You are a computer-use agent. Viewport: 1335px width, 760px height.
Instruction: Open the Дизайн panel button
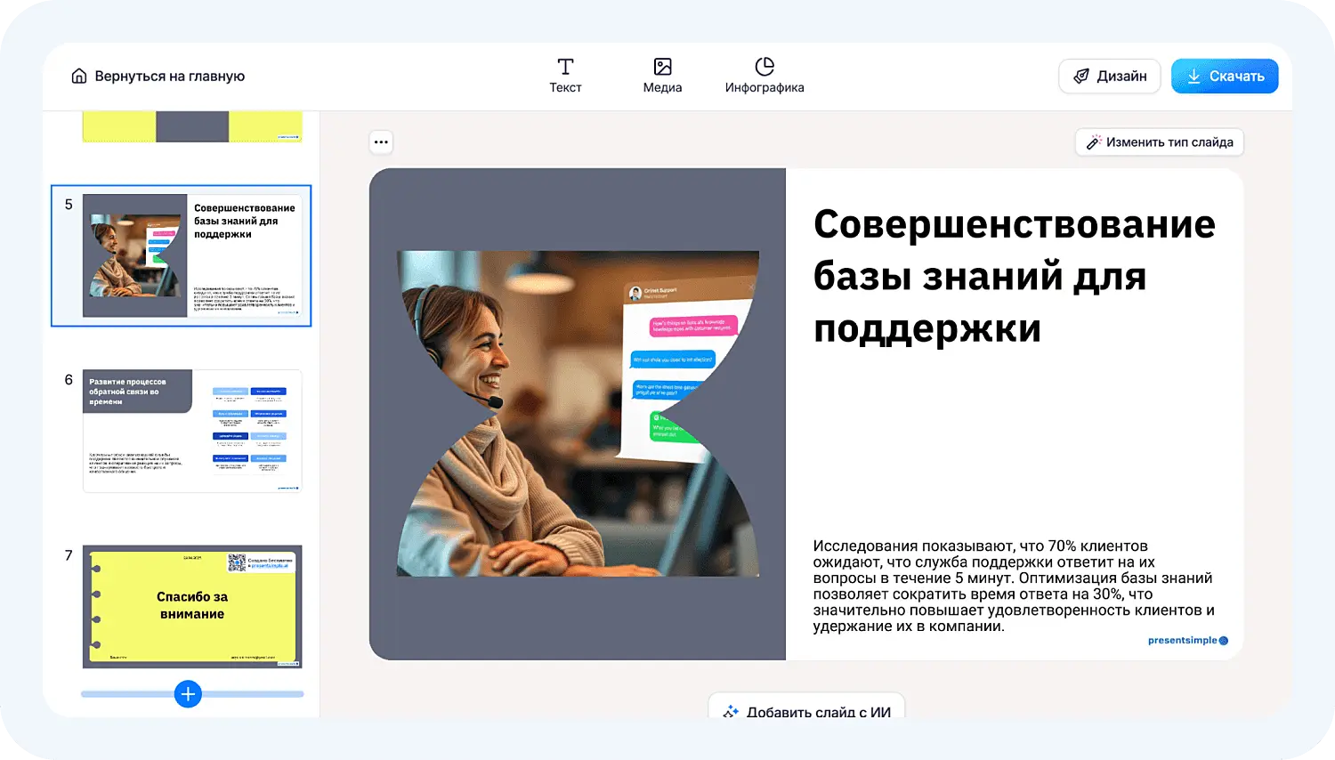pyautogui.click(x=1109, y=77)
